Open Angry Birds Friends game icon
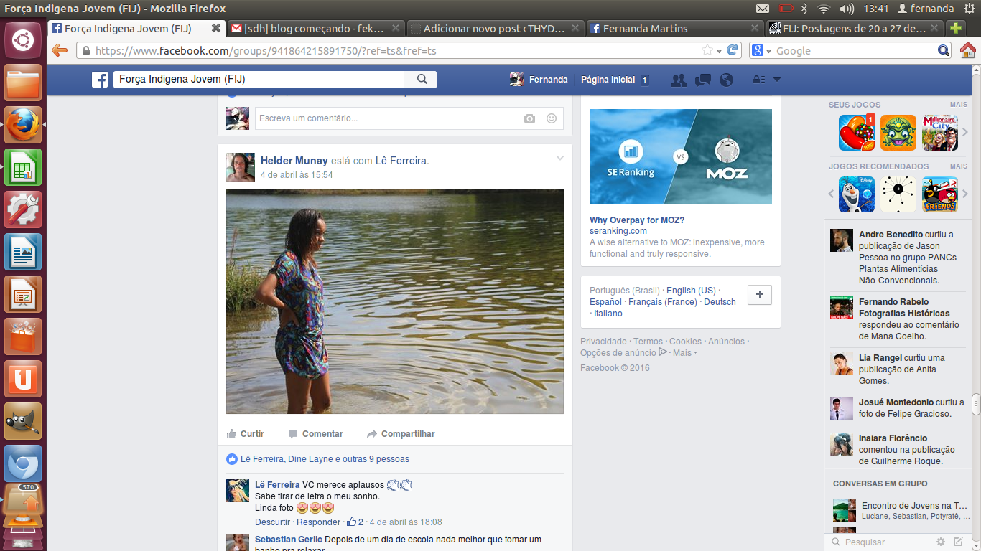 click(940, 194)
